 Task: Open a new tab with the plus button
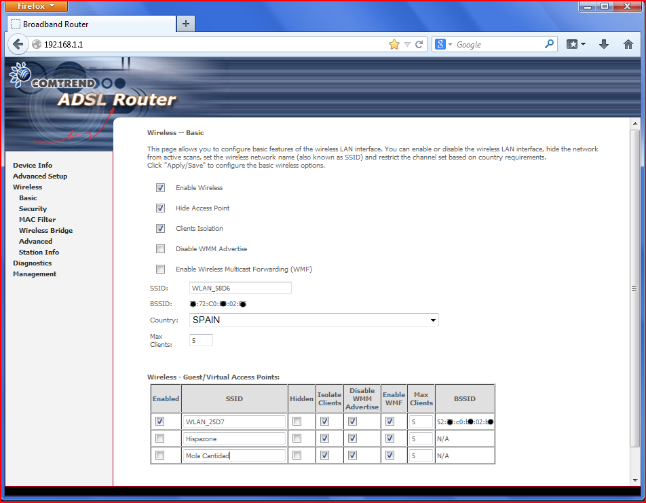[185, 24]
